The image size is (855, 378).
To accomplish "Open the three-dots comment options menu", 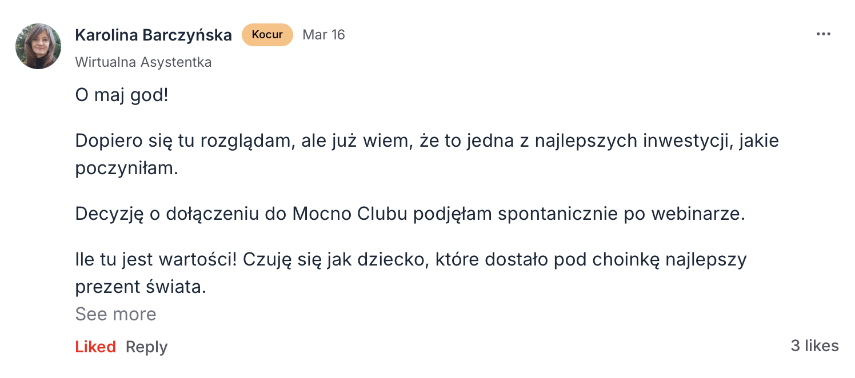I will pyautogui.click(x=823, y=35).
